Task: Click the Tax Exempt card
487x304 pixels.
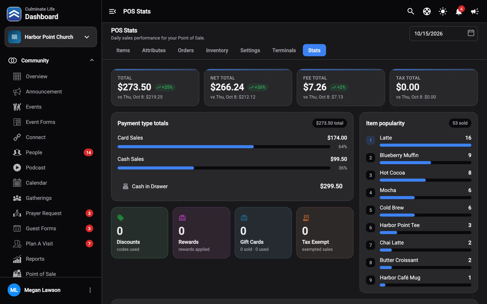Action: pyautogui.click(x=325, y=233)
